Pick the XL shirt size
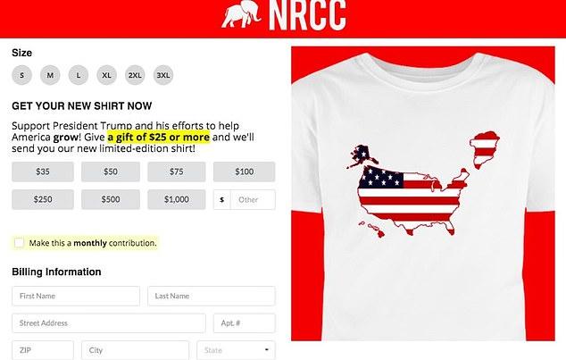The width and height of the screenshot is (566, 360). 106,75
